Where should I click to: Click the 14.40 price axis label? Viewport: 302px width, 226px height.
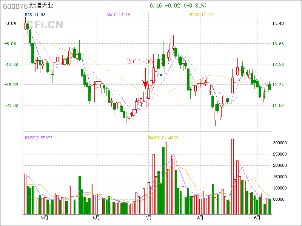point(278,23)
